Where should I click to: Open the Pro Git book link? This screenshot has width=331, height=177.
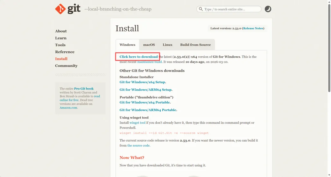tap(84, 89)
